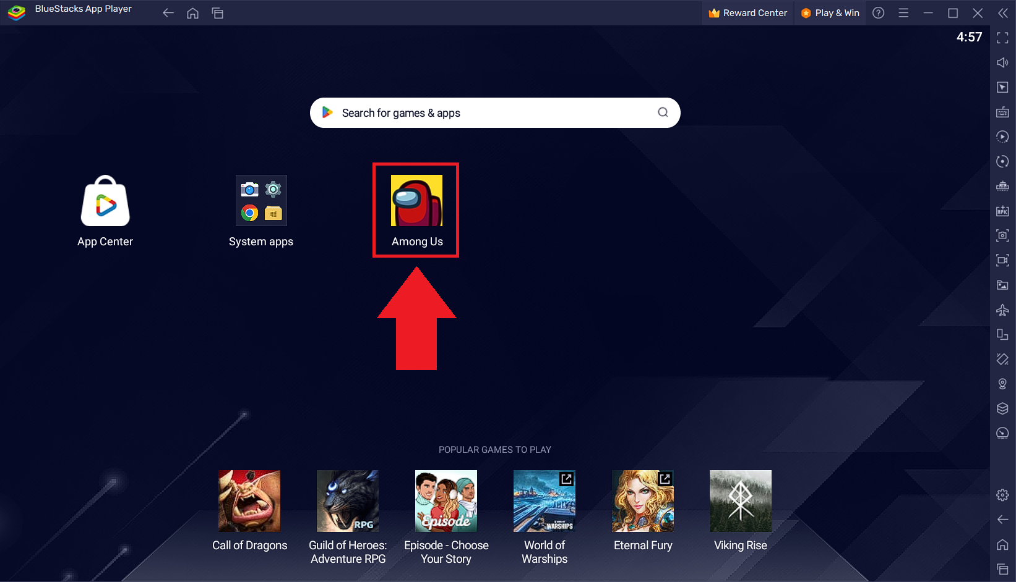Open the World of Warships thumbnail
Image resolution: width=1016 pixels, height=582 pixels.
(545, 501)
